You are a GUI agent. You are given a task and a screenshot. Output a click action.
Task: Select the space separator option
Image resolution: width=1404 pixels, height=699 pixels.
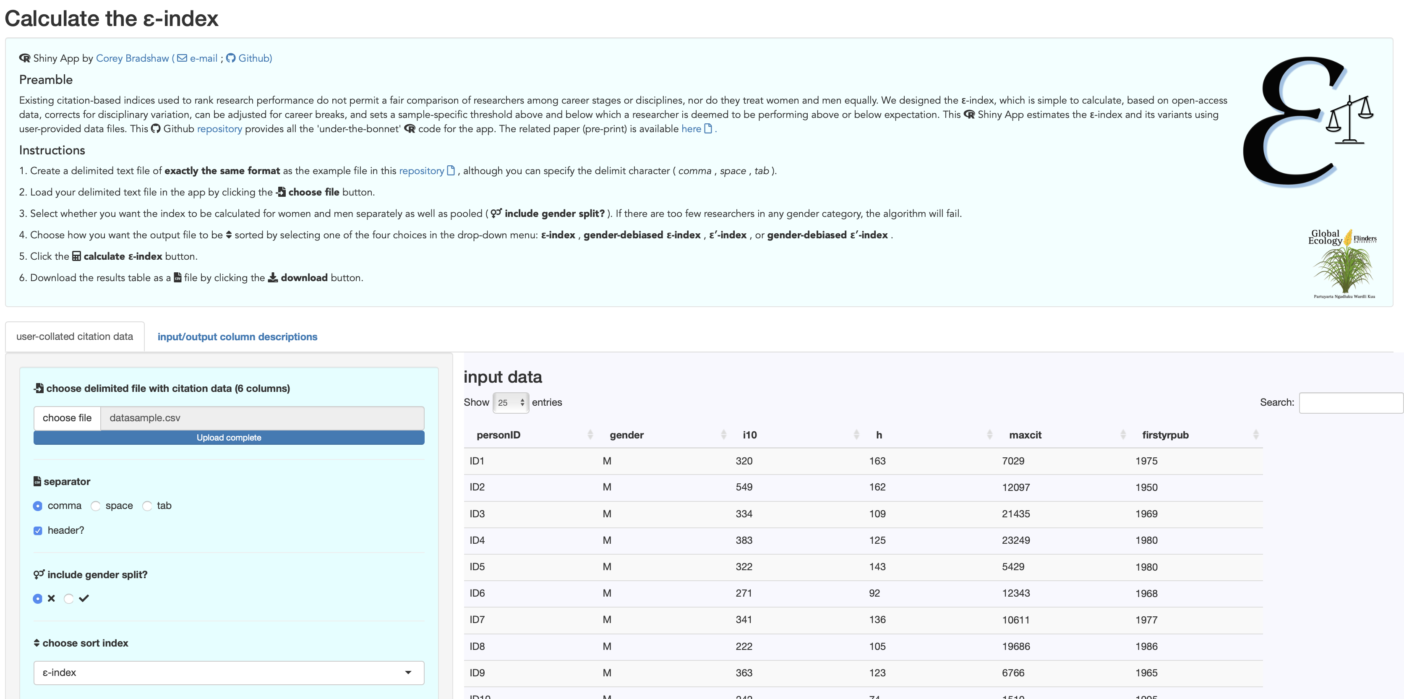click(96, 506)
